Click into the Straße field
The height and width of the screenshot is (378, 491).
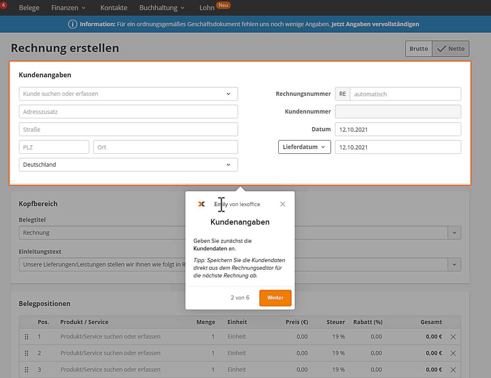pyautogui.click(x=128, y=129)
